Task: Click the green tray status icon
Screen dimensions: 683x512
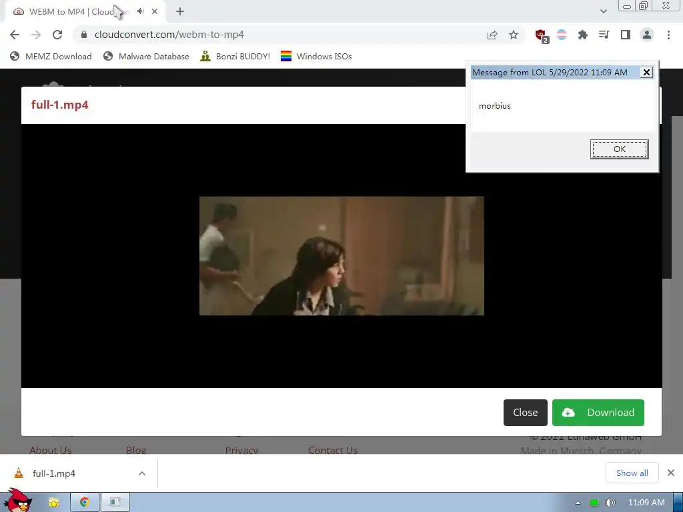Action: pyautogui.click(x=594, y=503)
